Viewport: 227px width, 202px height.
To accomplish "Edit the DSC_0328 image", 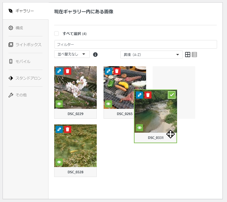I will point(59,129).
